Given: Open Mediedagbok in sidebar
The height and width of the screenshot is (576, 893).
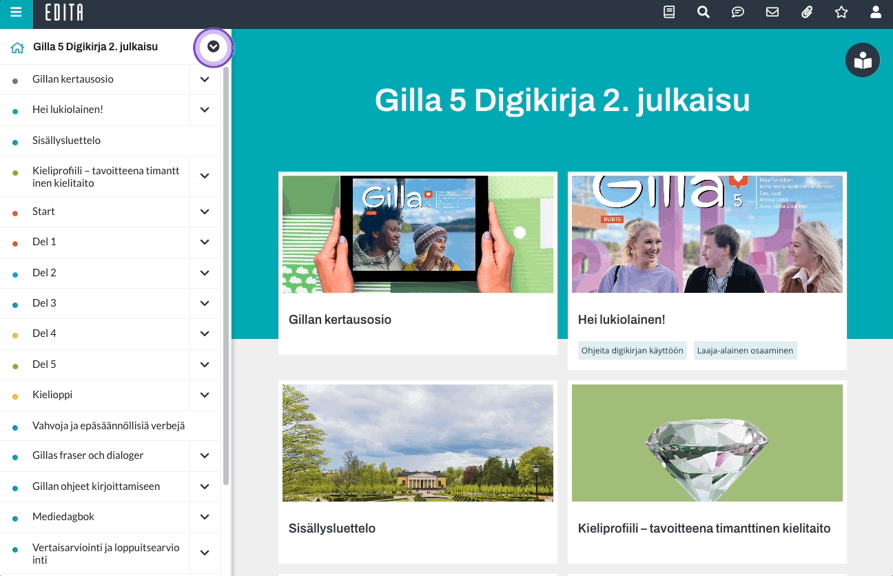Looking at the screenshot, I should point(63,517).
